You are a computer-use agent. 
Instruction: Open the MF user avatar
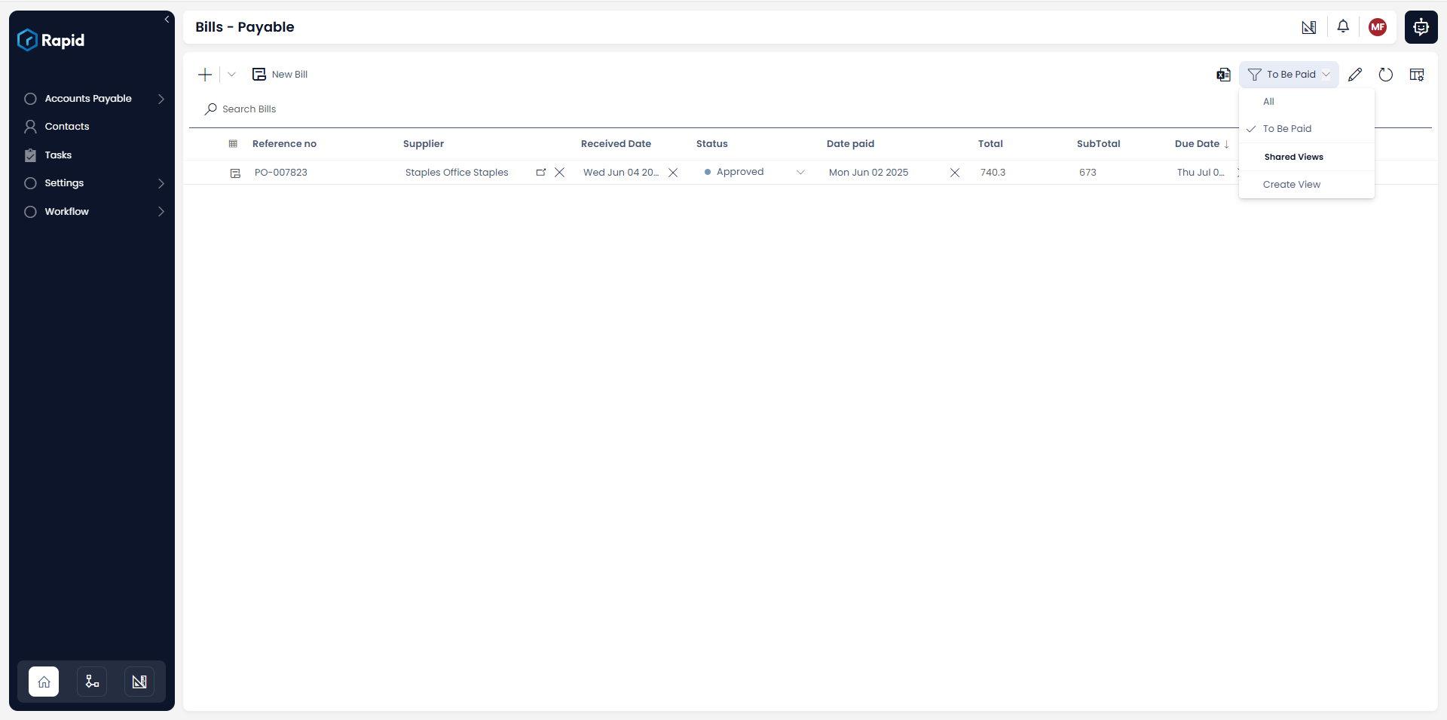[1378, 27]
